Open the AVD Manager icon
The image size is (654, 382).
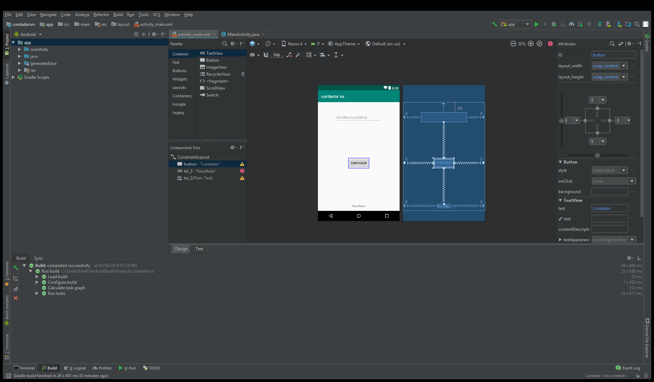pos(608,24)
